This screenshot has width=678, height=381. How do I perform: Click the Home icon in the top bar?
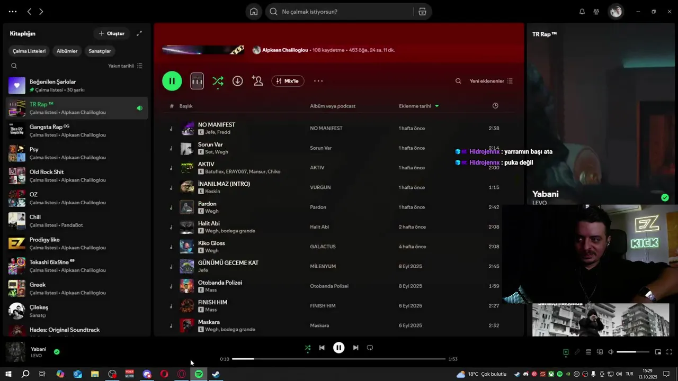pos(254,12)
